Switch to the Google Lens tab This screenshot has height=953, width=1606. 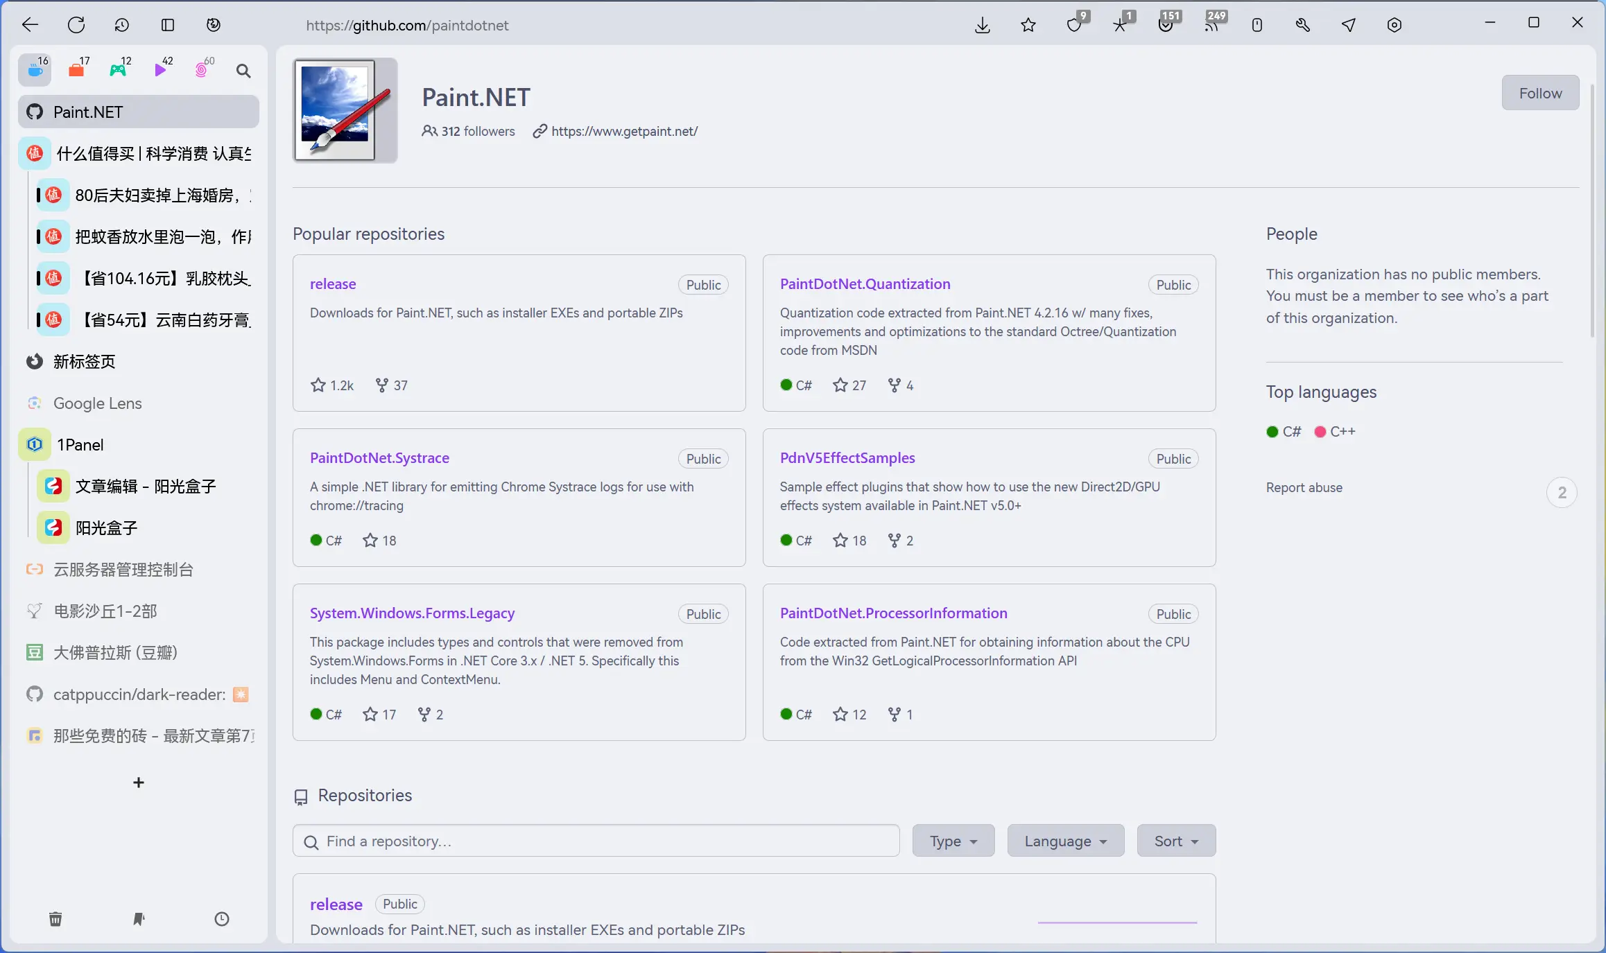point(139,403)
